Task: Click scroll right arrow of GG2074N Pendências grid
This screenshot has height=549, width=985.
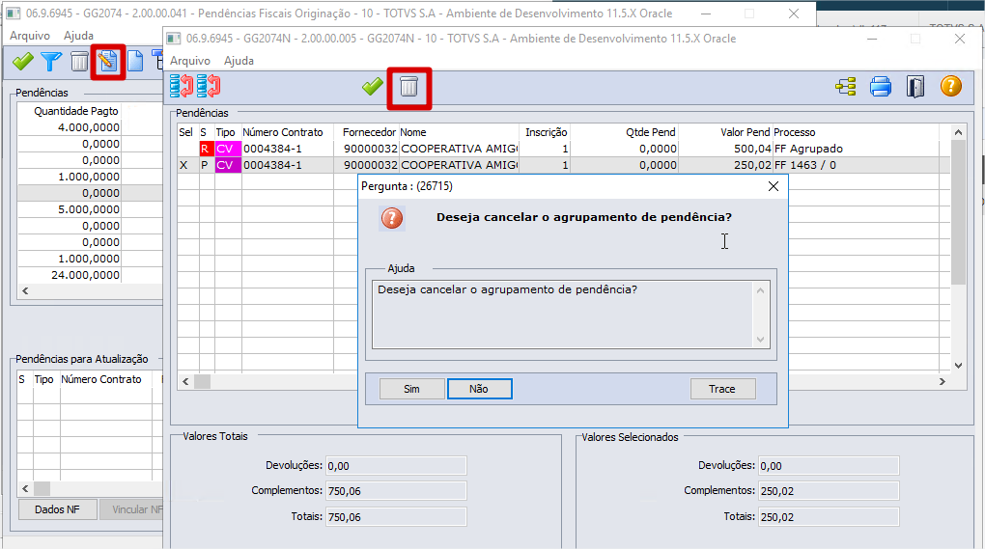Action: coord(943,381)
